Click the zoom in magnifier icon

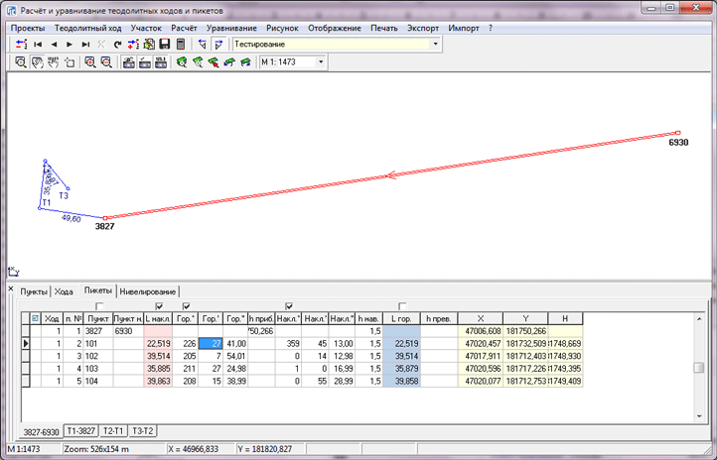tap(90, 62)
